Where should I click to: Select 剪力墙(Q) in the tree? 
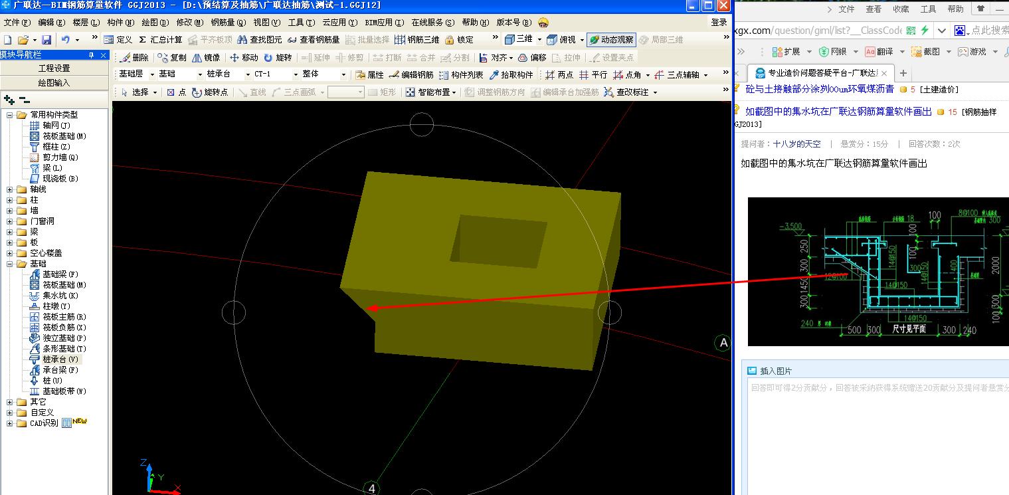(x=60, y=157)
